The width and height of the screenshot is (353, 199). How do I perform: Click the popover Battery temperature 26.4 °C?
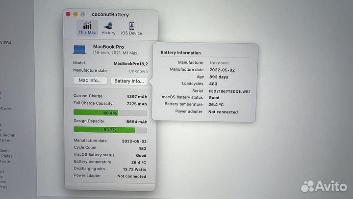point(216,105)
